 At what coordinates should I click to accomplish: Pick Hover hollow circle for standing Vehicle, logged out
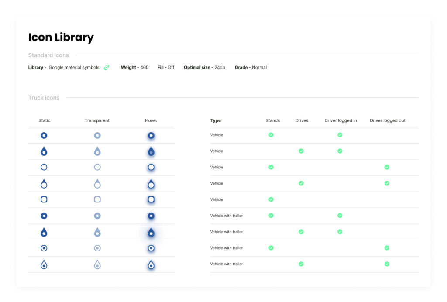tap(151, 167)
